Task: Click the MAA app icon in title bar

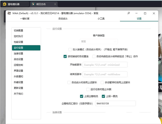Action: click(9, 13)
